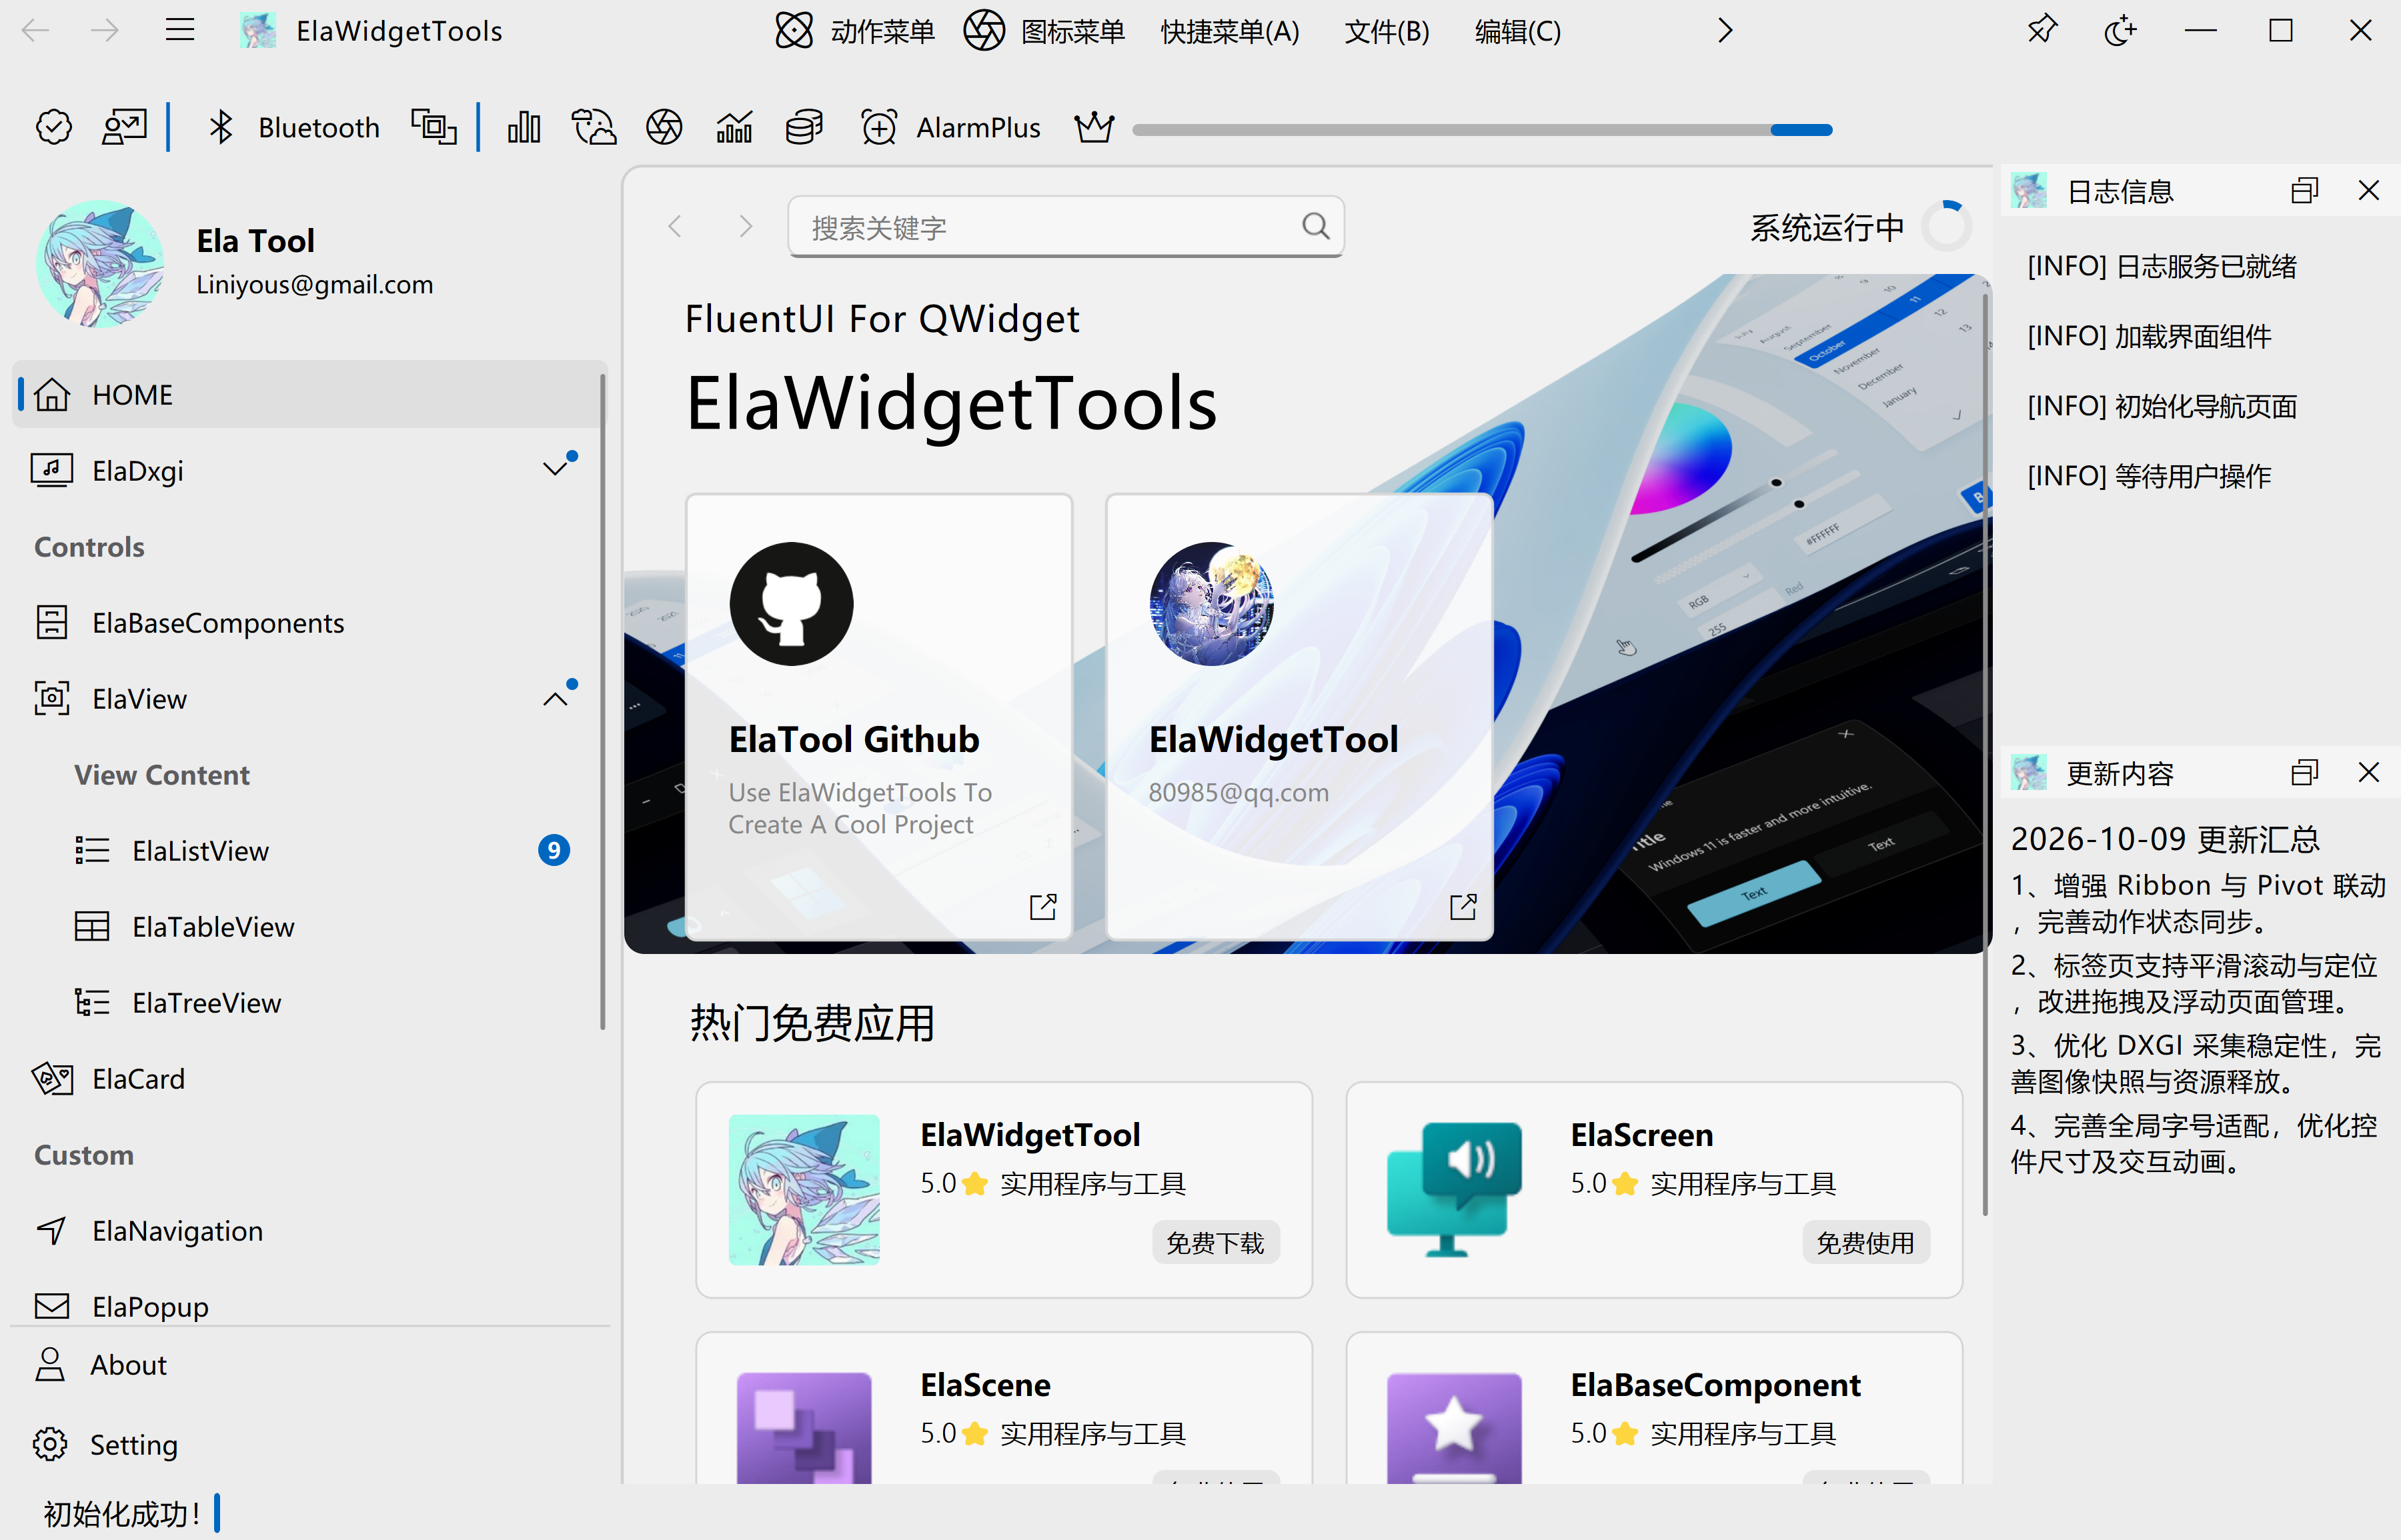The image size is (2401, 1540).
Task: Click the pin window icon
Action: click(x=2041, y=30)
